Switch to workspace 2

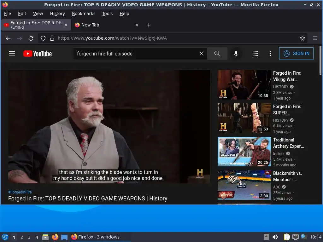(22, 237)
